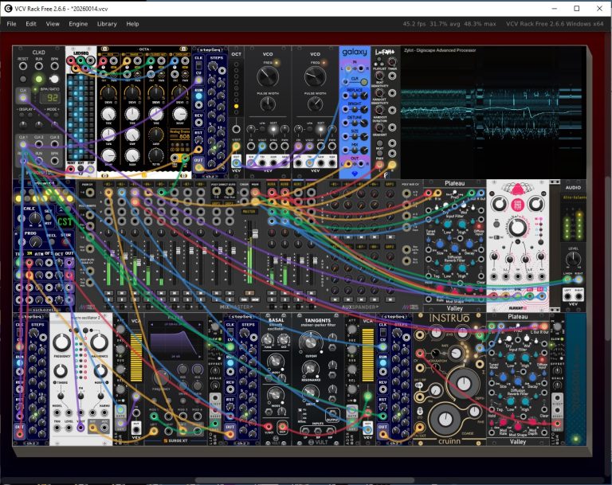Open the File menu
Viewport: 612px width, 485px height.
[x=12, y=24]
